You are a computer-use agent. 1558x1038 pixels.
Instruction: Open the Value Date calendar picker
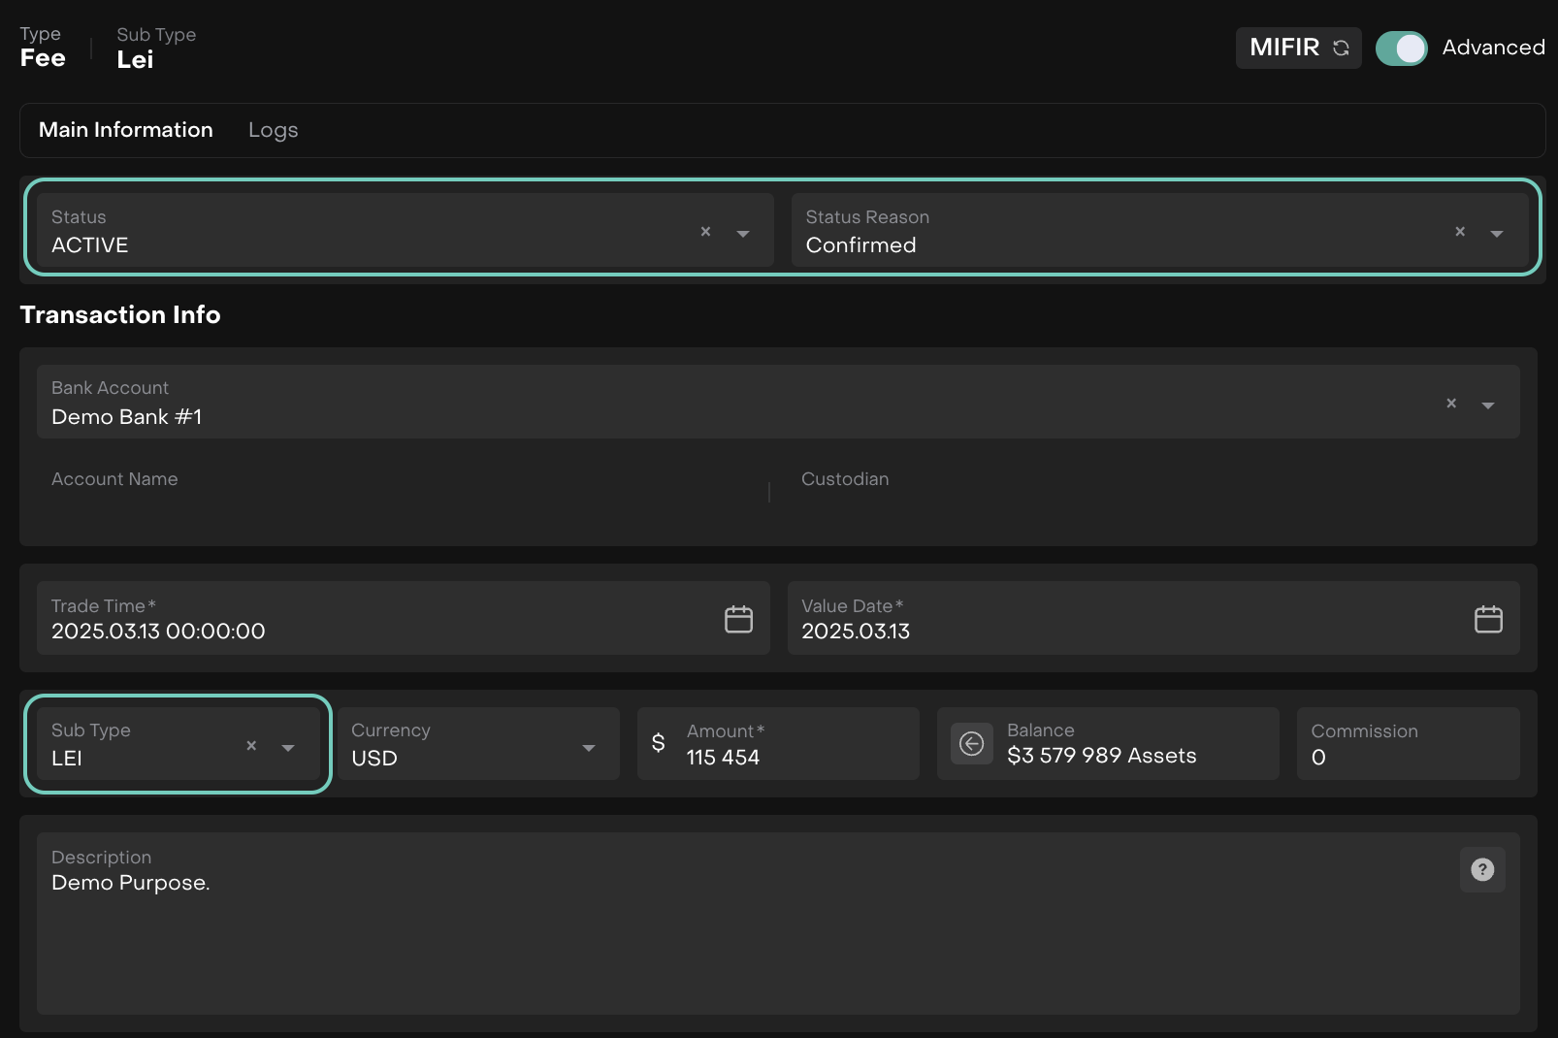[x=1488, y=619]
